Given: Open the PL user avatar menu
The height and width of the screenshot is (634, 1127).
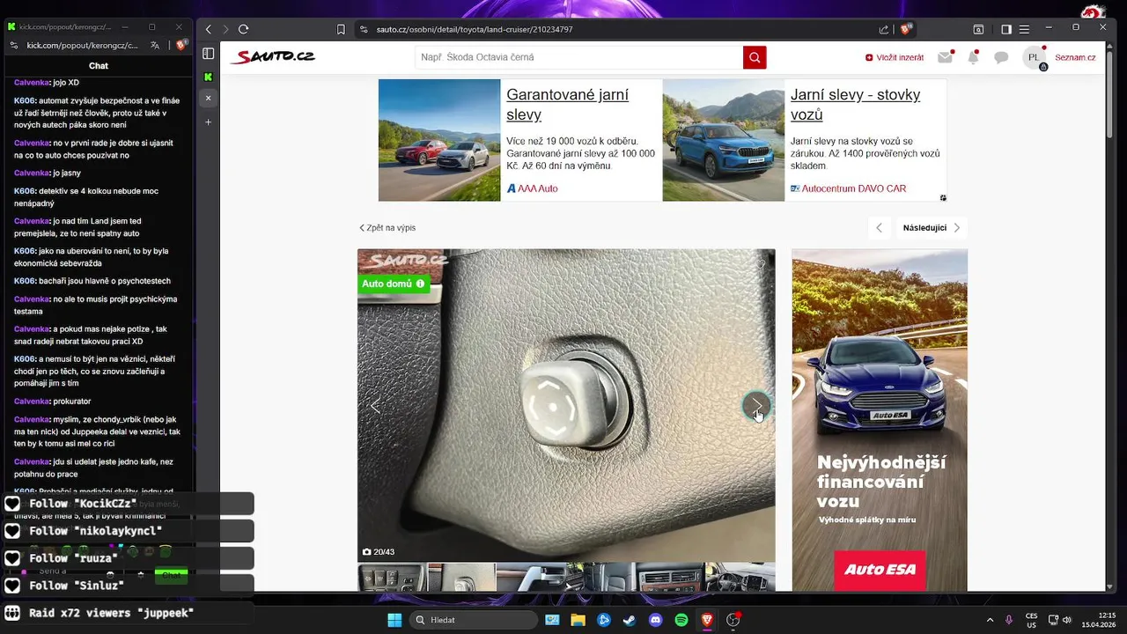Looking at the screenshot, I should (1034, 57).
